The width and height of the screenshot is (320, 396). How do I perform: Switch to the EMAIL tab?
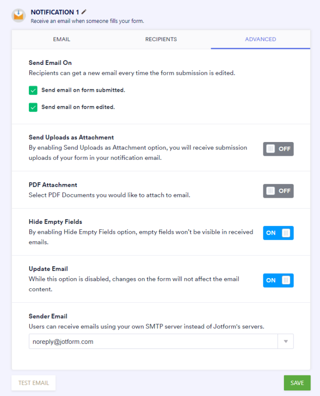(61, 39)
